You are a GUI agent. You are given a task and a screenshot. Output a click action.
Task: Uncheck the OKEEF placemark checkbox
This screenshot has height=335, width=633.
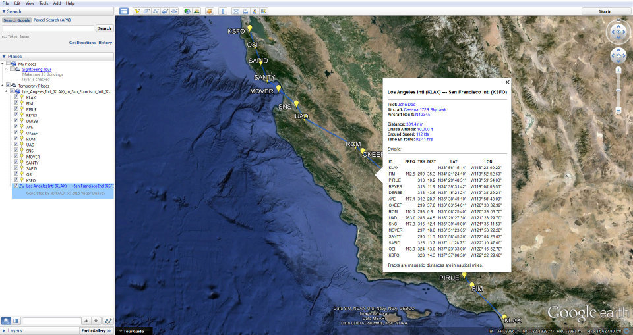tap(16, 133)
